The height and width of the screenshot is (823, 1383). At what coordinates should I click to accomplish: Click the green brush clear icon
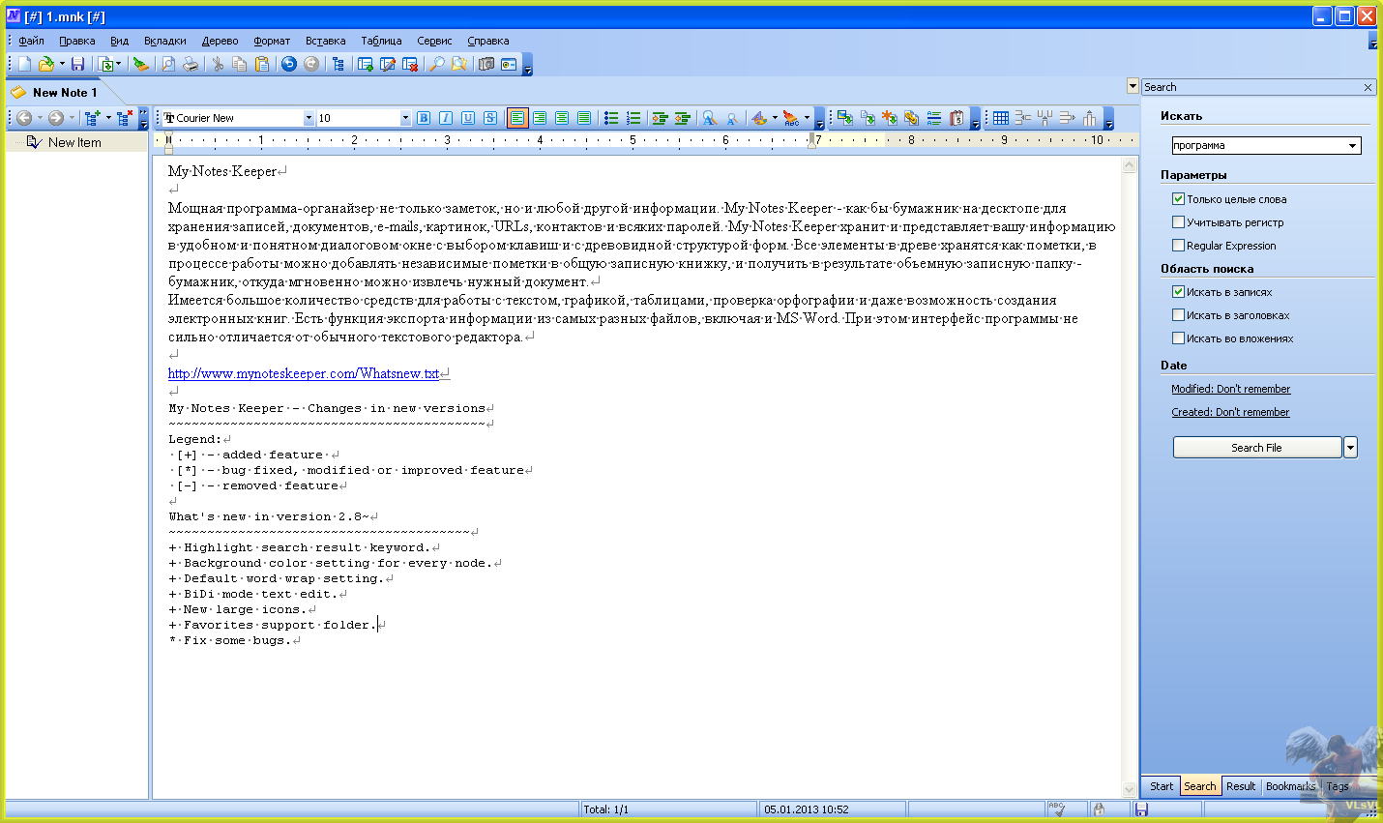pos(141,64)
